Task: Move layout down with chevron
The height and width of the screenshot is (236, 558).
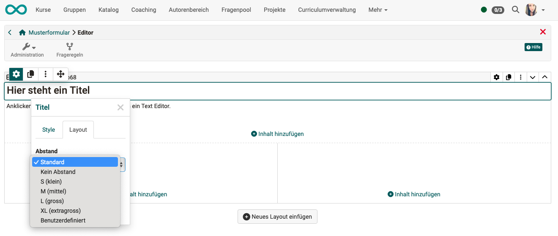Action: point(533,77)
